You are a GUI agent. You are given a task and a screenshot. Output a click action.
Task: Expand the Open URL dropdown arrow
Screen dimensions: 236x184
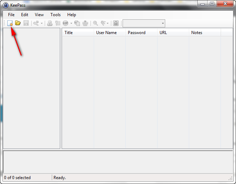coord(71,23)
